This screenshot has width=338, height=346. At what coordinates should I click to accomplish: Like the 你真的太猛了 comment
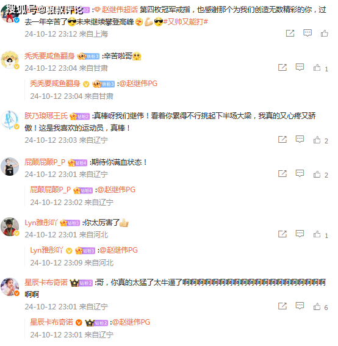(317, 306)
